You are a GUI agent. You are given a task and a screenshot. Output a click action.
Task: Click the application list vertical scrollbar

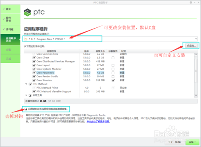(196, 70)
